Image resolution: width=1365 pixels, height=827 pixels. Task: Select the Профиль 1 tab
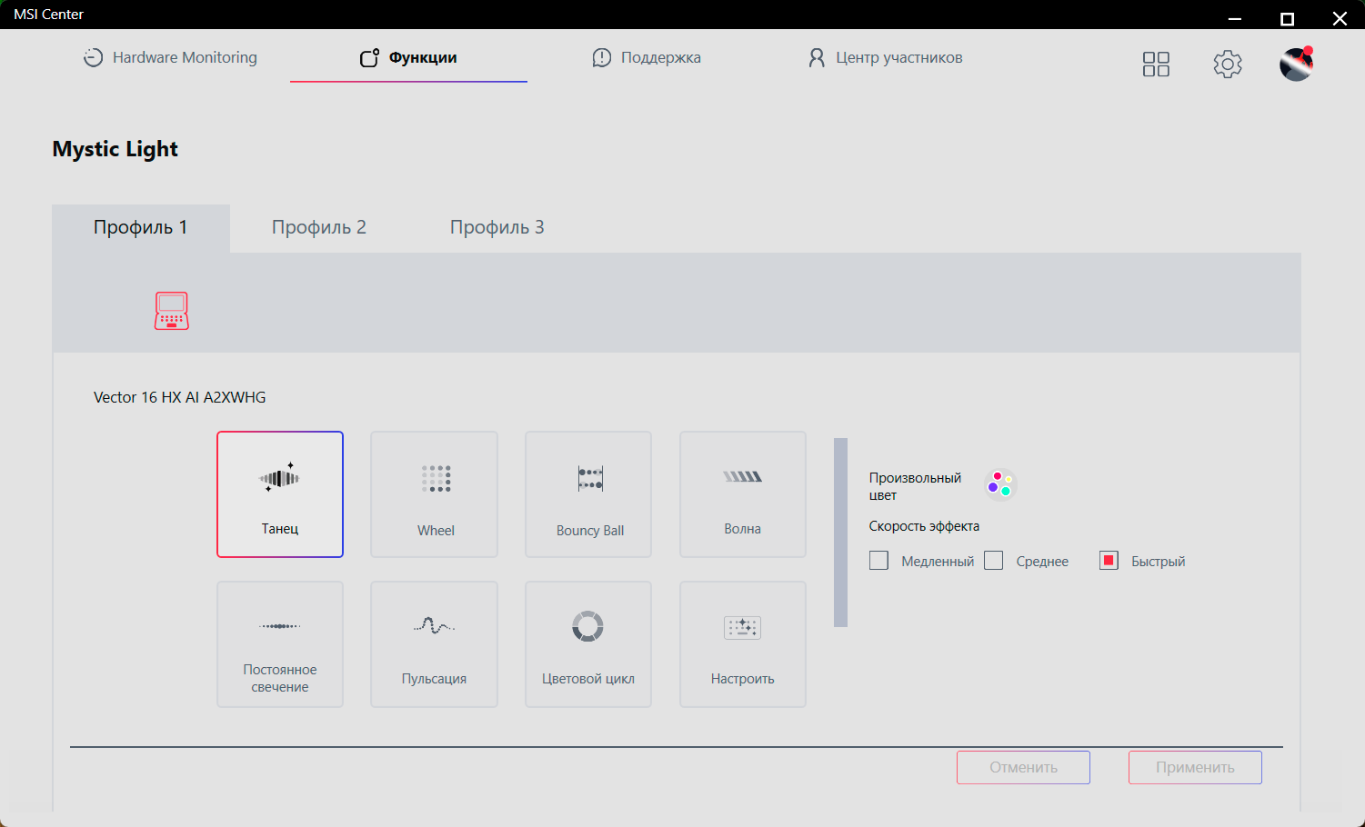coord(141,228)
